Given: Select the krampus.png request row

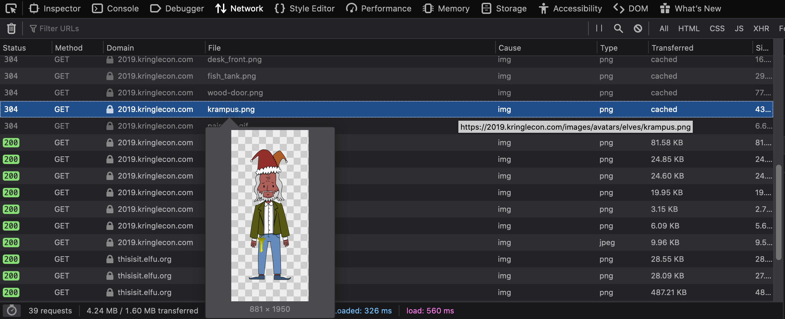Looking at the screenshot, I should (387, 109).
